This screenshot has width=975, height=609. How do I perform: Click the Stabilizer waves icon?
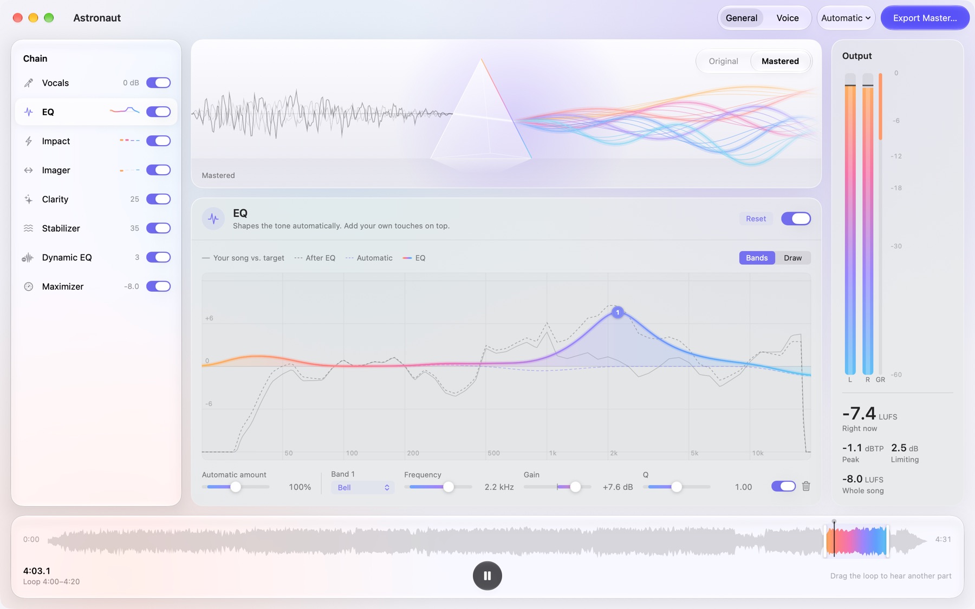tap(29, 228)
